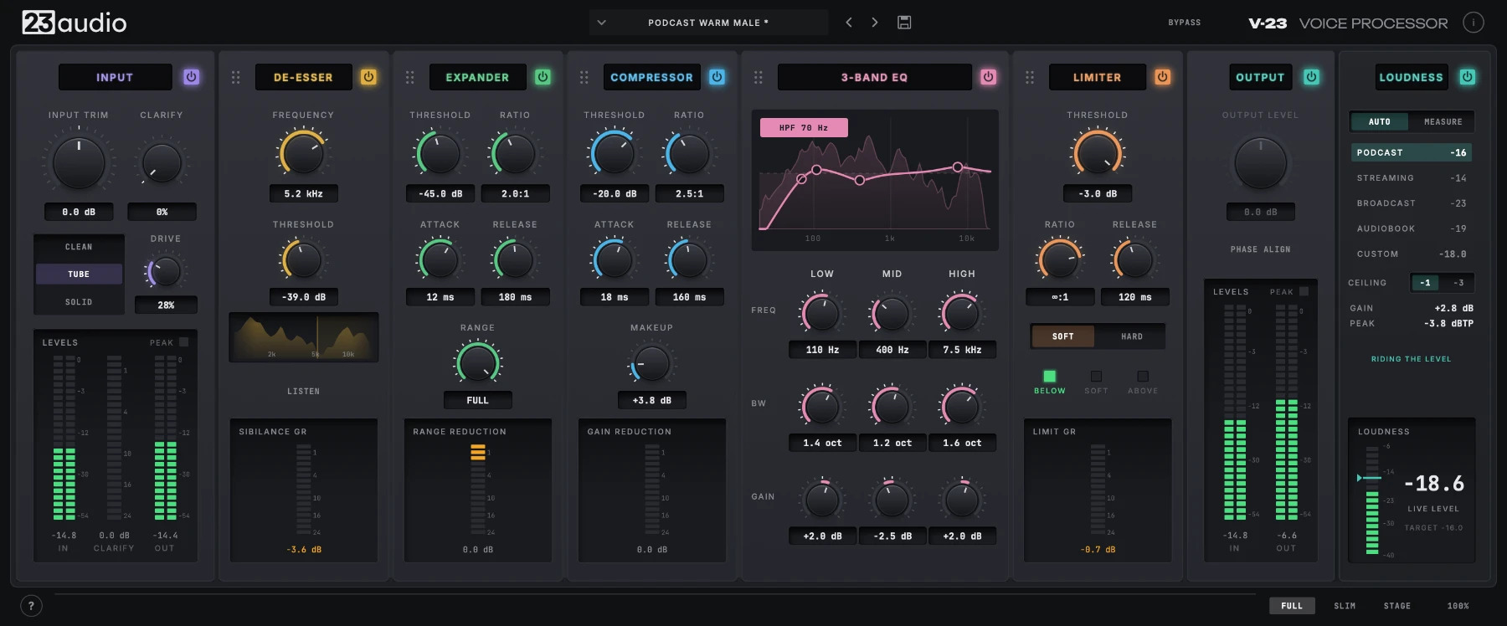The image size is (1507, 626).
Task: Switch to Stage view
Action: tap(1396, 606)
